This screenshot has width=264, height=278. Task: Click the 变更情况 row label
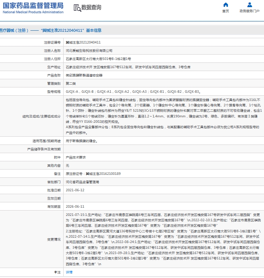click(x=54, y=239)
